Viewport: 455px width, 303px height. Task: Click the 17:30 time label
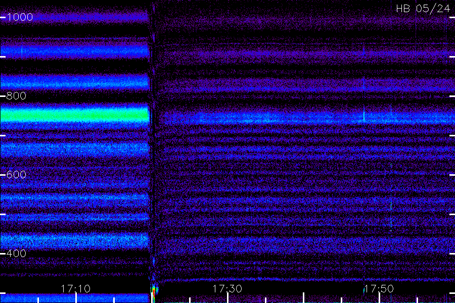click(x=227, y=289)
